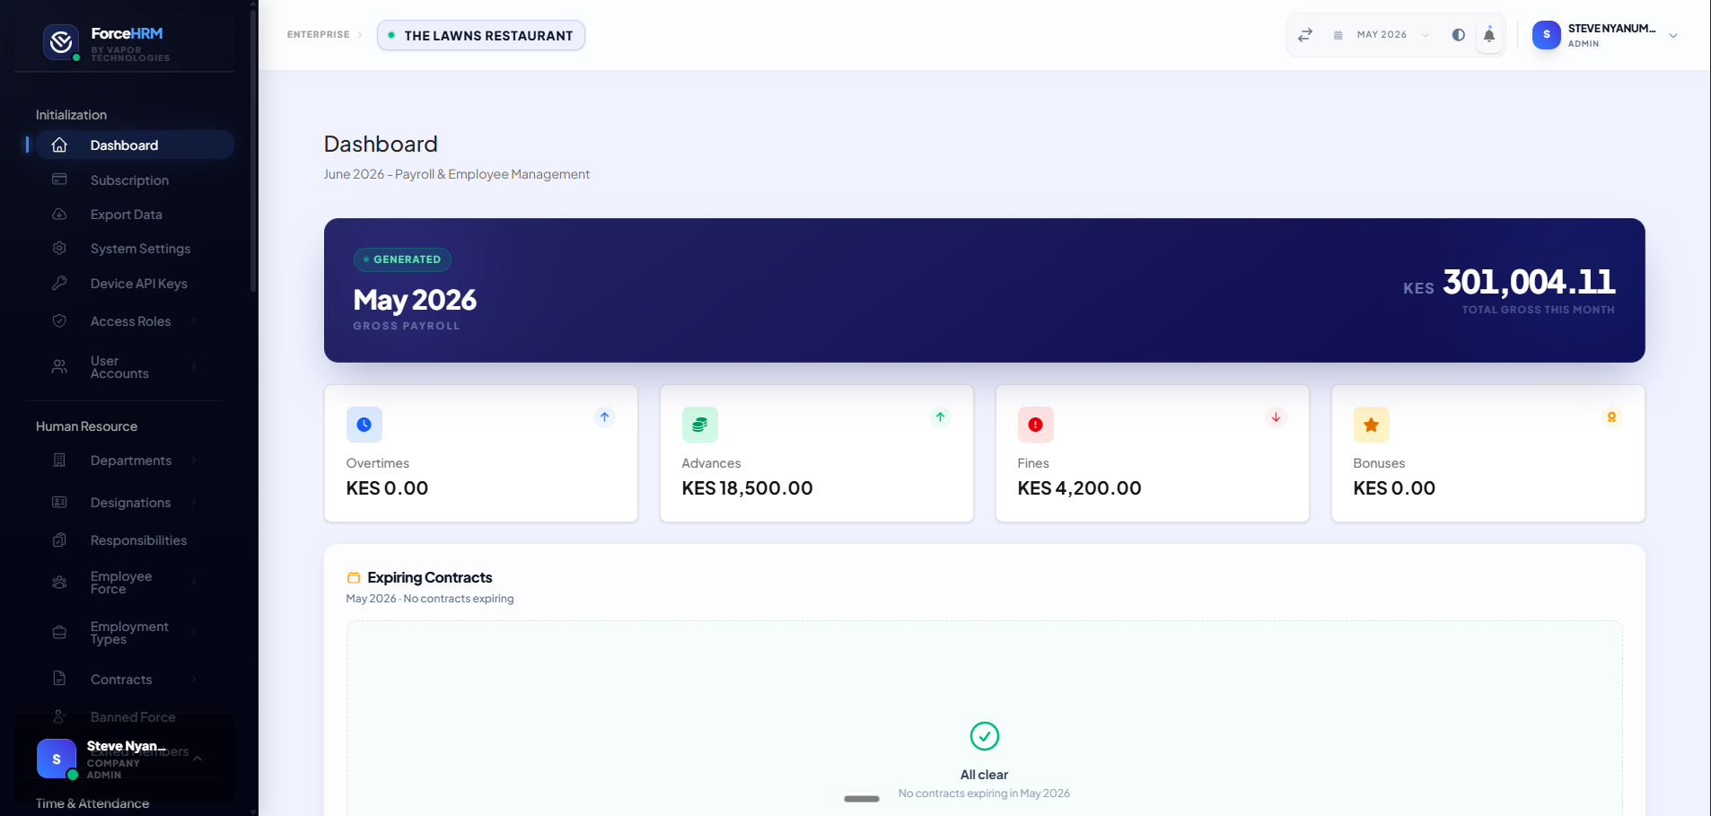This screenshot has height=816, width=1711.
Task: Click the User Accounts people icon
Action: click(59, 366)
